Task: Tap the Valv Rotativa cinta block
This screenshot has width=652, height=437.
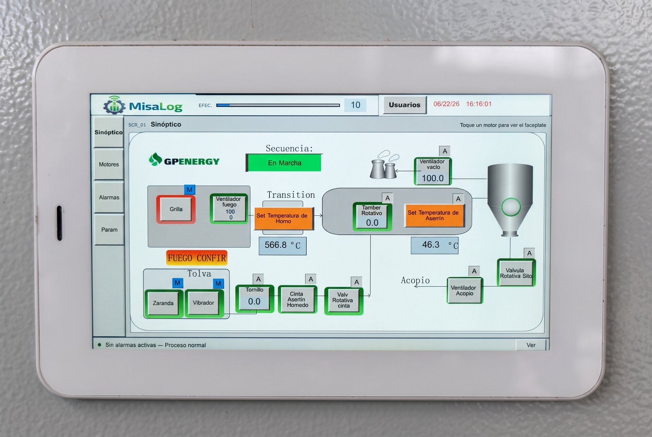Action: click(343, 301)
